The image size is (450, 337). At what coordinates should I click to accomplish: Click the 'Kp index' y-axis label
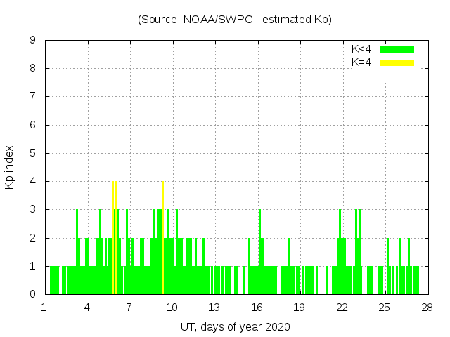point(10,167)
